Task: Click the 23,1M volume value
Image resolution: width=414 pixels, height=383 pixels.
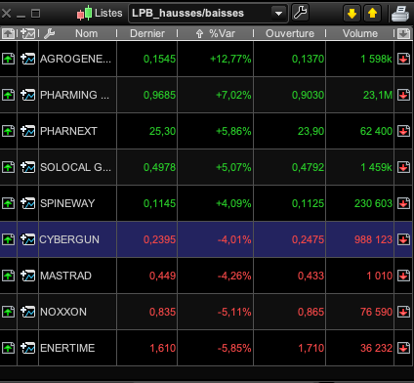Action: pos(378,95)
